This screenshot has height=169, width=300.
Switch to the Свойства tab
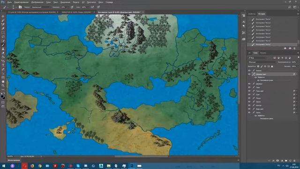[x=252, y=14]
